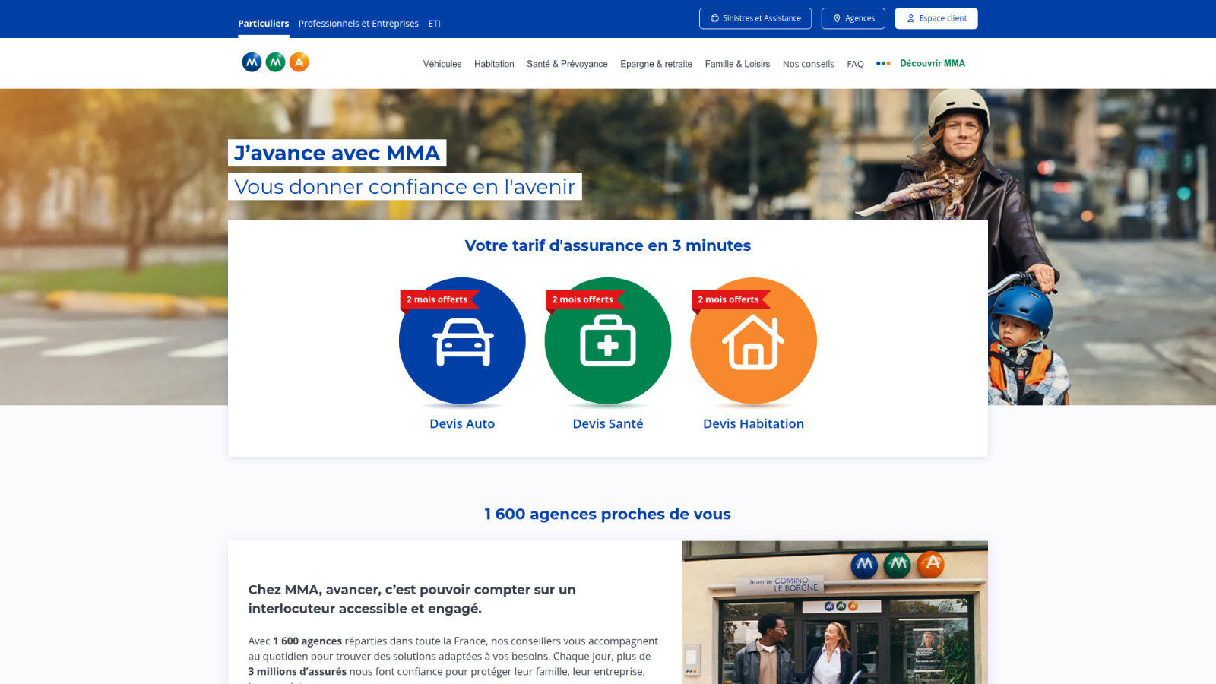Click the location pin icon in Agences
1216x684 pixels.
(x=837, y=18)
